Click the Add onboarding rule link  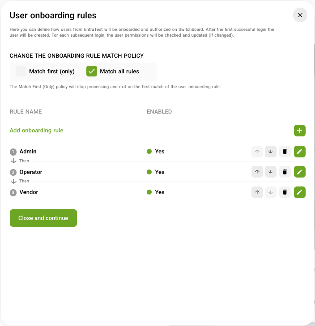tap(37, 131)
